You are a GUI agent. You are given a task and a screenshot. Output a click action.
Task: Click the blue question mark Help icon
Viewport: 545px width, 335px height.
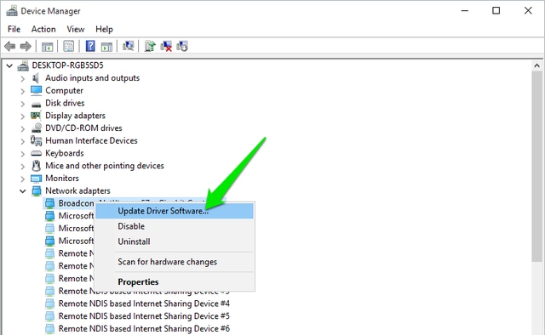90,46
